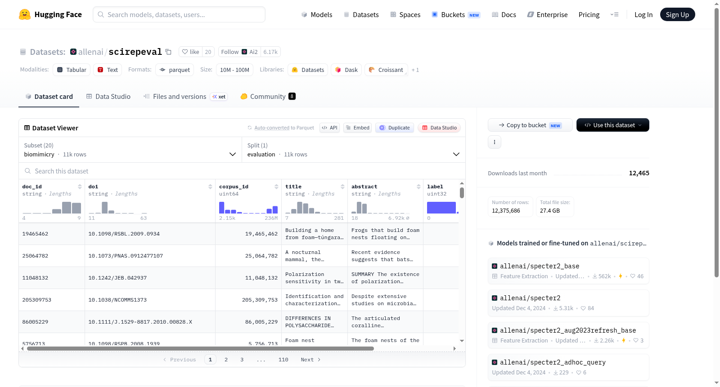Go to page 2 of results

[226, 360]
